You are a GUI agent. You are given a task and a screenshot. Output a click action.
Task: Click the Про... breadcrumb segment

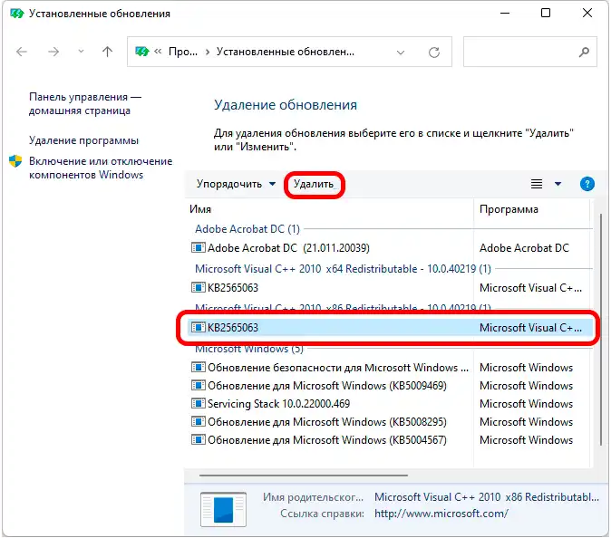[183, 52]
